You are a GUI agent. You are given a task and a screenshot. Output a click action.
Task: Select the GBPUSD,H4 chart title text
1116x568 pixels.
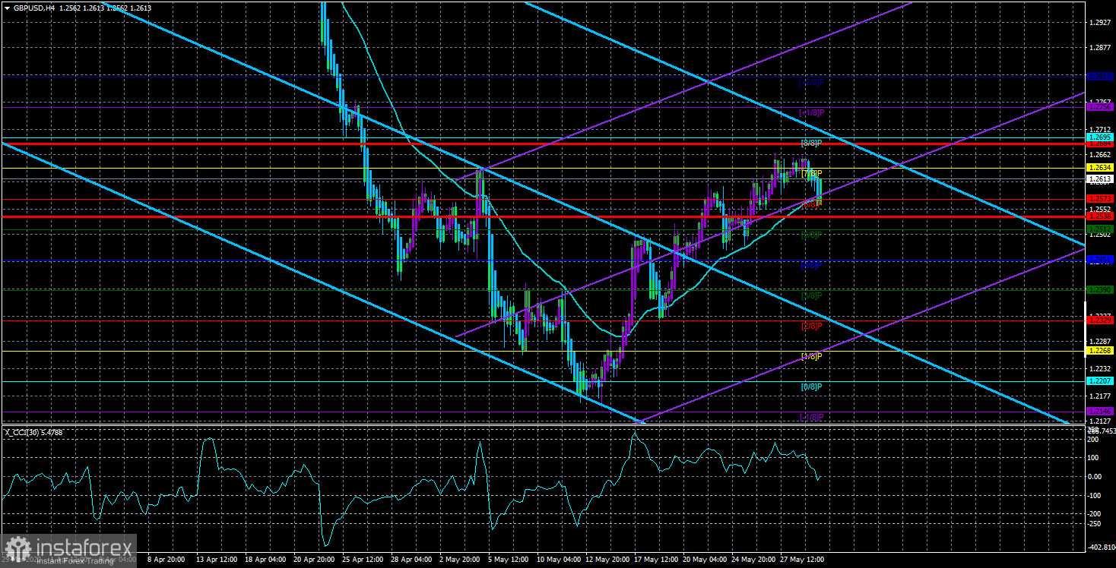pyautogui.click(x=34, y=8)
